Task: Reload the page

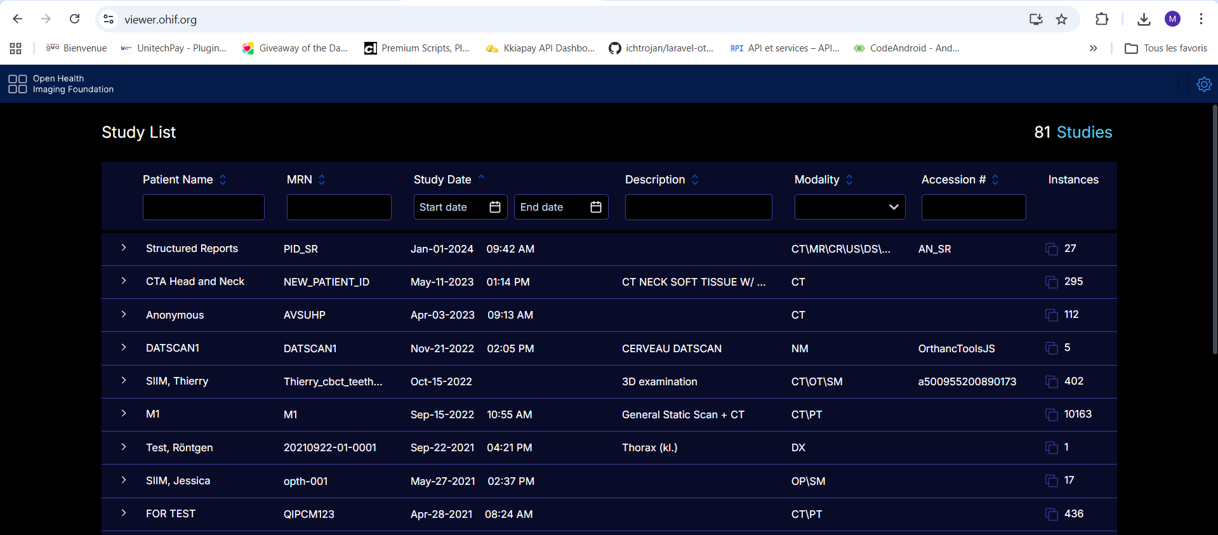Action: (x=75, y=19)
